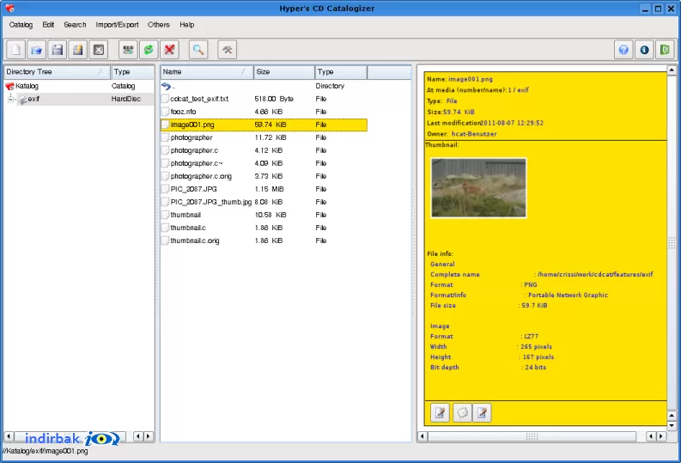Open a catalog with the folder icon
The image size is (681, 463).
(36, 50)
